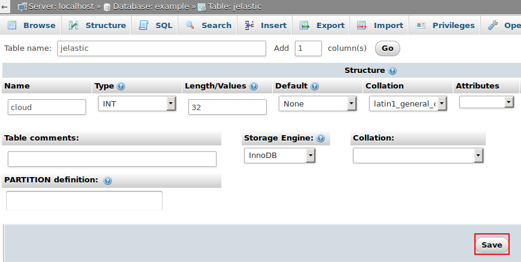This screenshot has height=262, width=521.
Task: Click the help icon beside Length/Values
Action: 254,86
